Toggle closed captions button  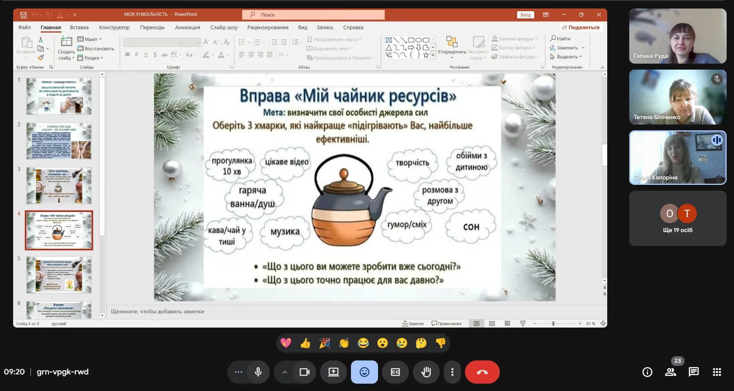click(395, 372)
